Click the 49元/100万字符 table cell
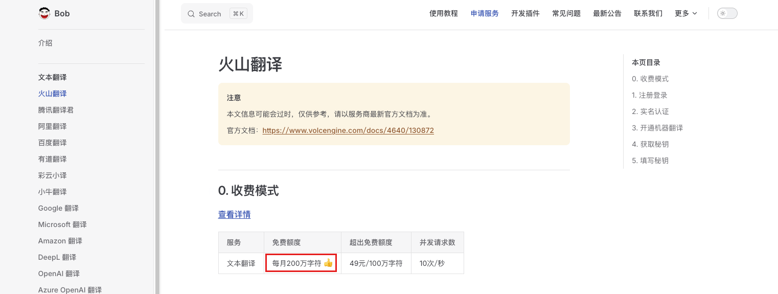Viewport: 778px width, 294px height. click(376, 263)
